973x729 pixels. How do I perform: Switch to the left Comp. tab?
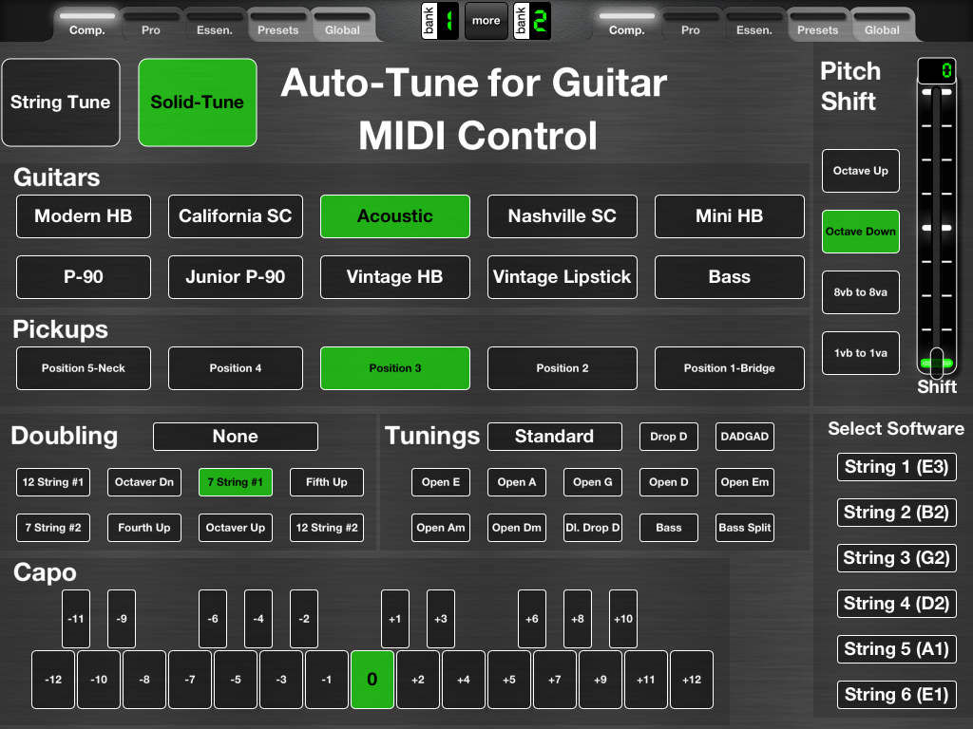pyautogui.click(x=86, y=25)
